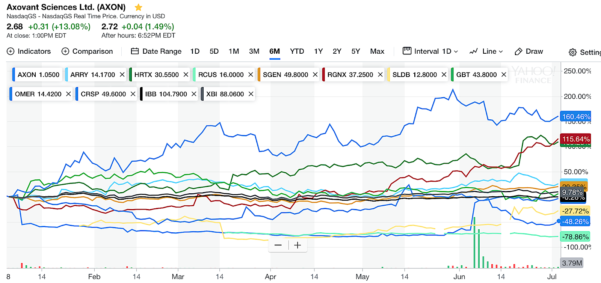
Task: Click the tall green volume bar
Action: pos(474,242)
